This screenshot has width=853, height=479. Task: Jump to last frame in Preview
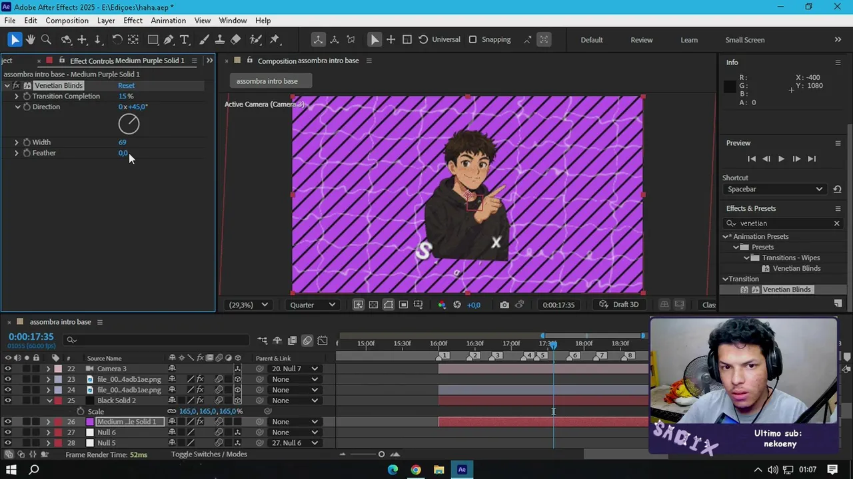coord(812,159)
